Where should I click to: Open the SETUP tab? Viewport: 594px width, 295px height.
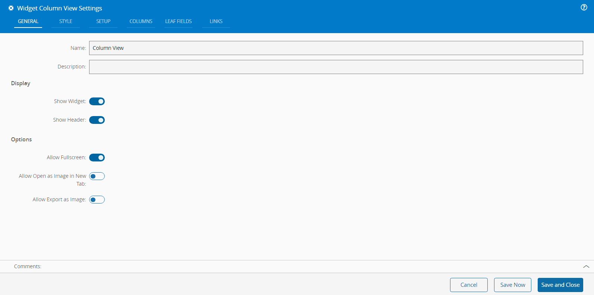[103, 21]
